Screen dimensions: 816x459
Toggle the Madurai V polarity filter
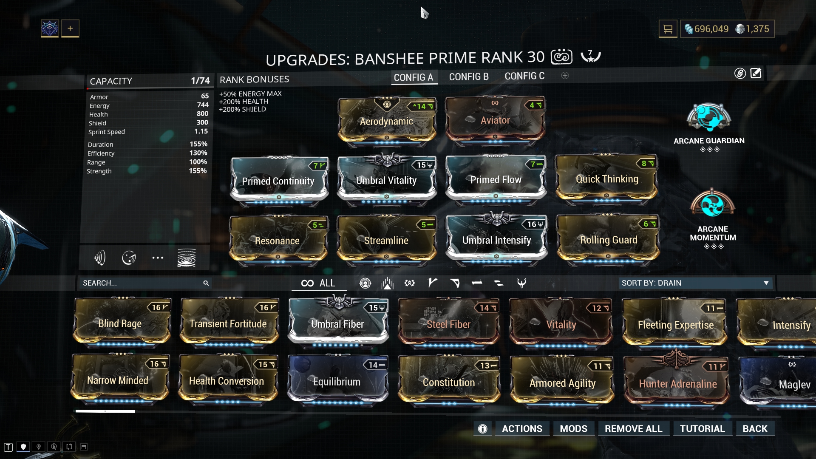pyautogui.click(x=433, y=283)
